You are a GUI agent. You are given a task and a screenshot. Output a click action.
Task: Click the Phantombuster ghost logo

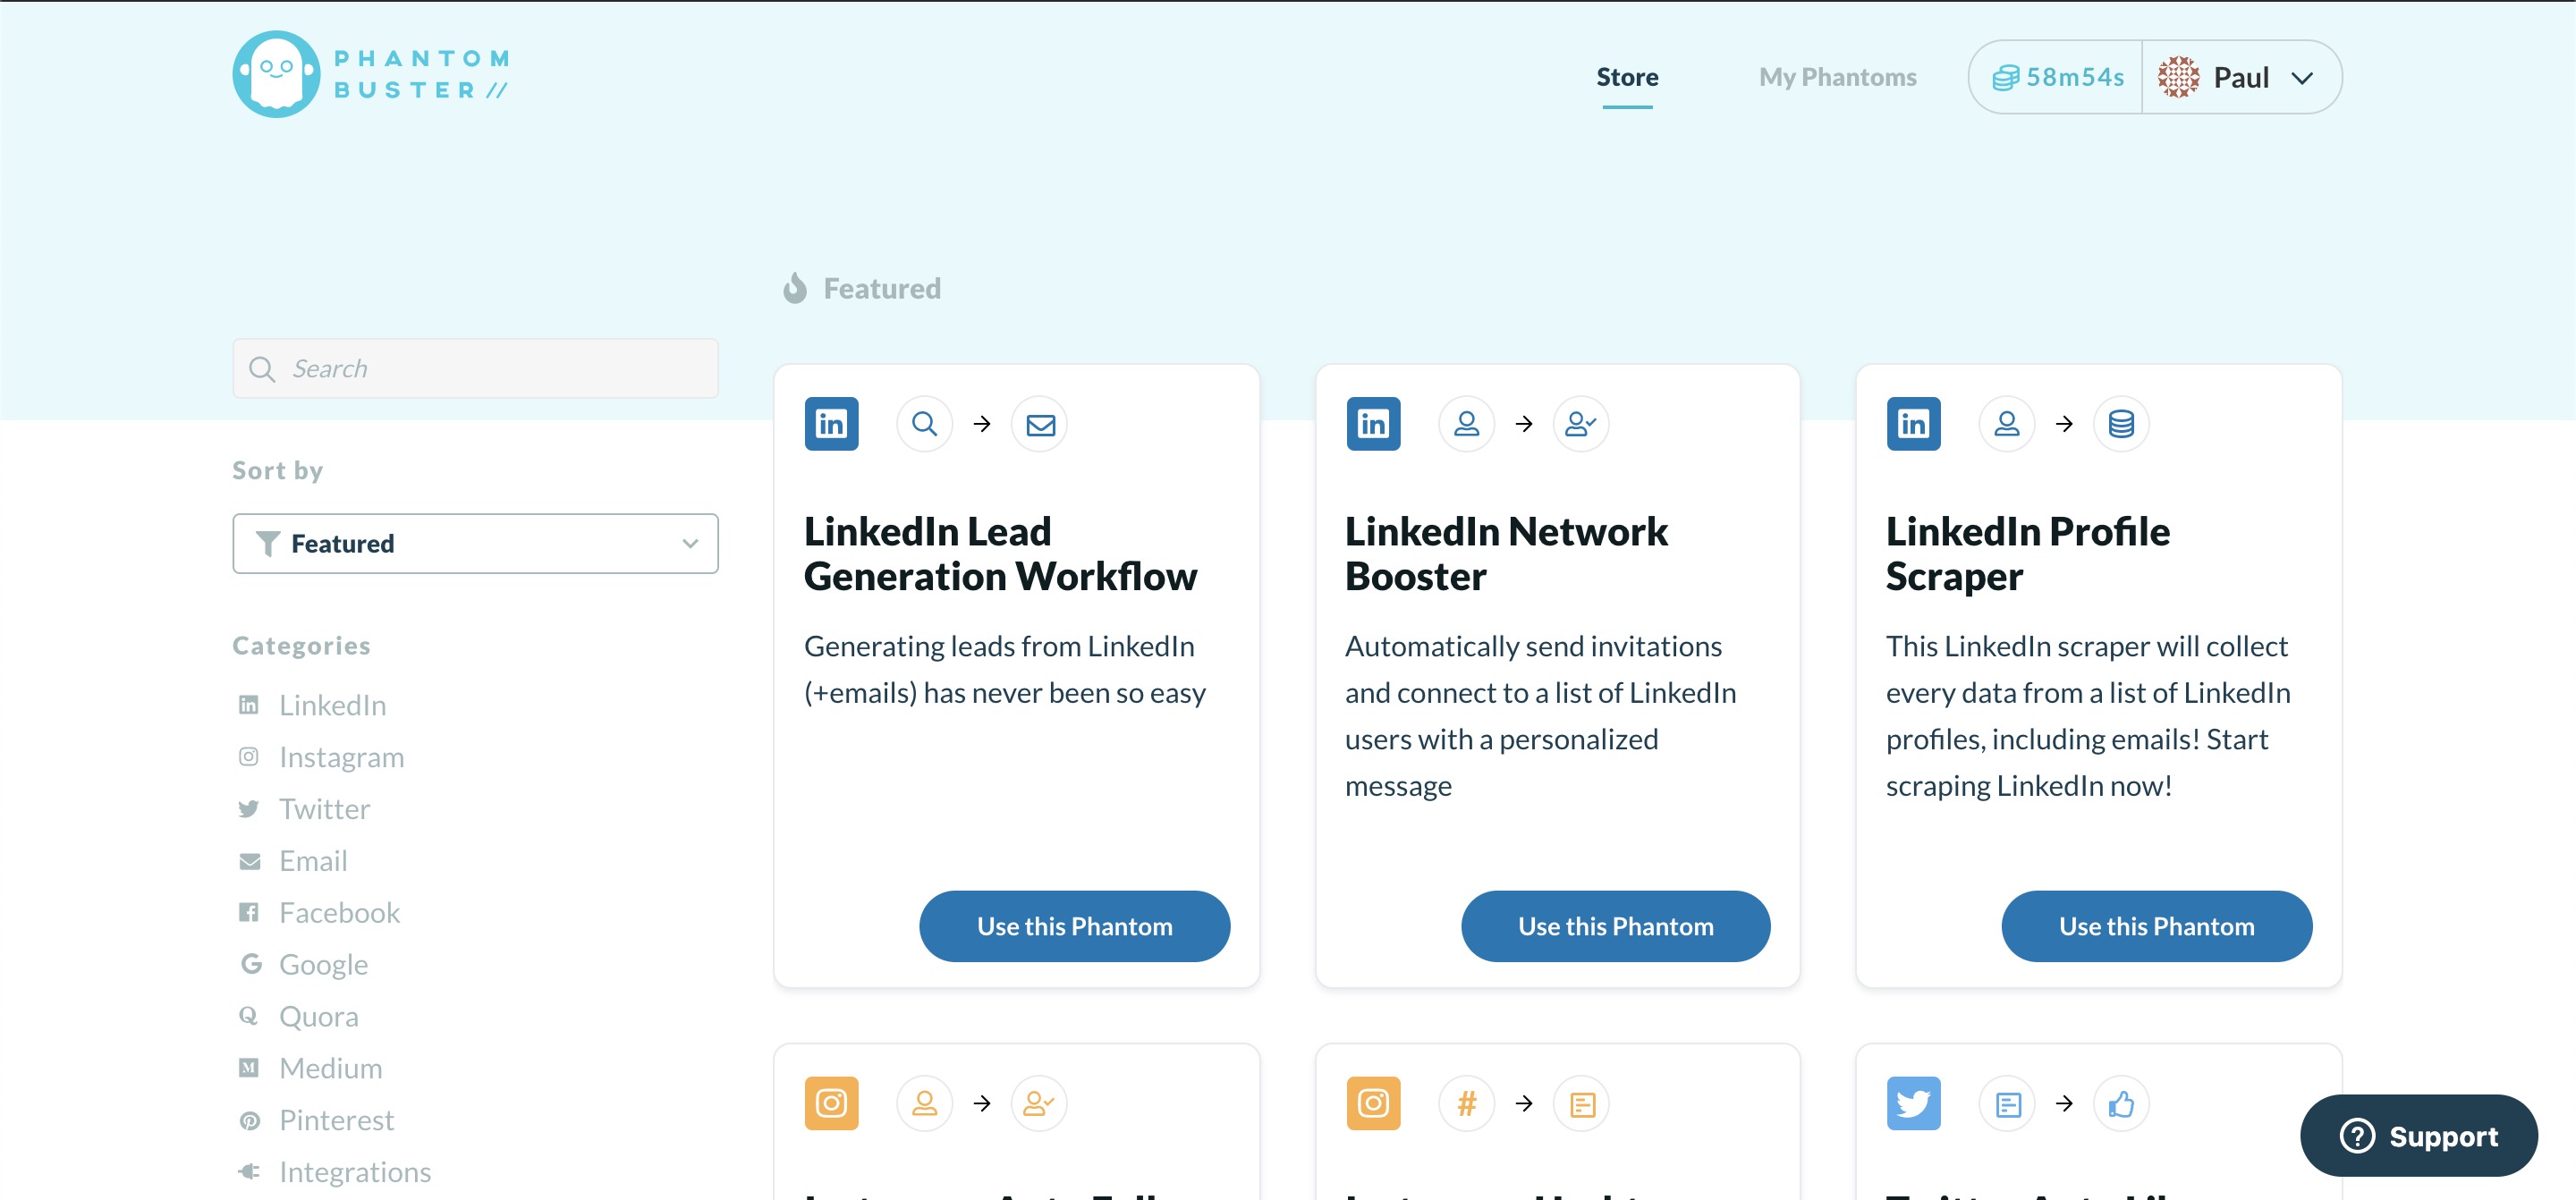coord(276,74)
